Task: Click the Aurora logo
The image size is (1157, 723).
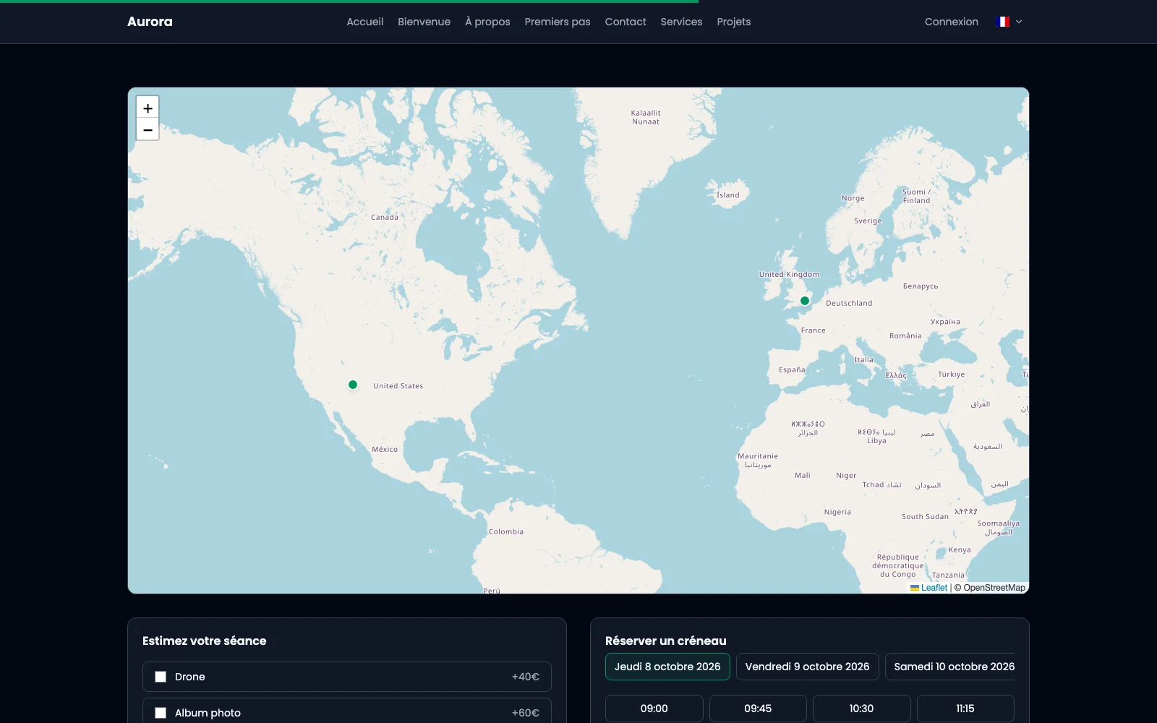Action: tap(150, 22)
